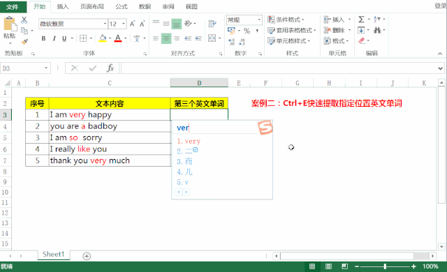
Task: Click decrease decimal icon
Action: pos(242,42)
